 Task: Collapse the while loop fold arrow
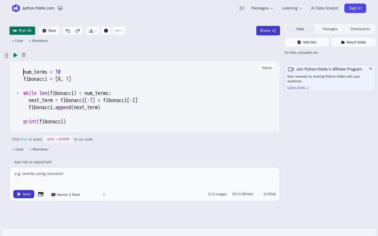pos(18,93)
